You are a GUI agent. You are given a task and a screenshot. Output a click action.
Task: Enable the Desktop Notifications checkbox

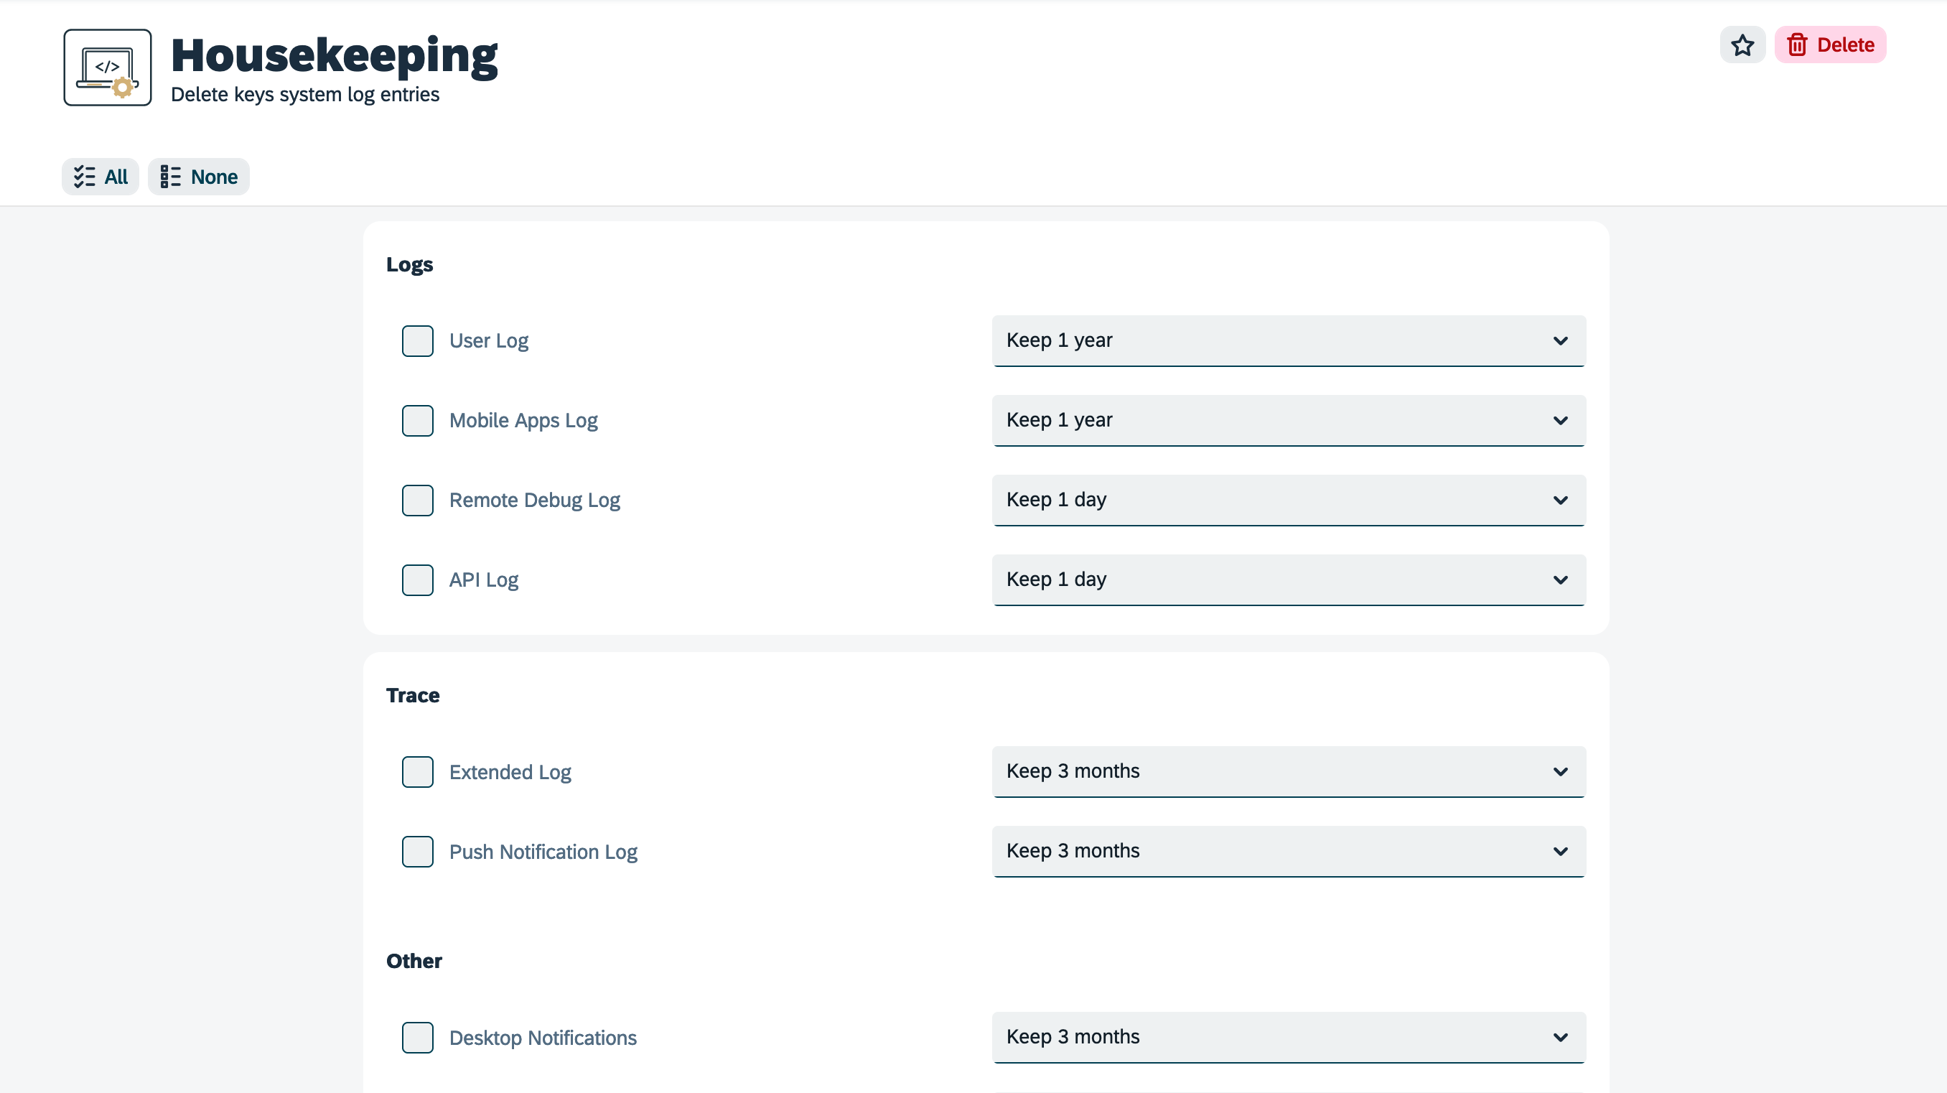click(417, 1038)
